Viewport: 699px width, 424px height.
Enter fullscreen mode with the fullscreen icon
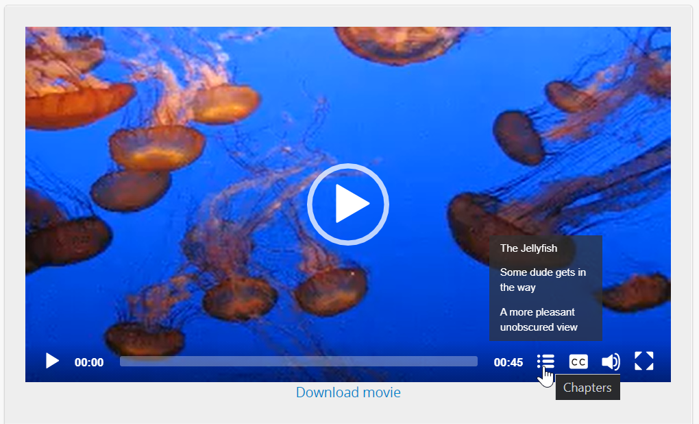coord(643,361)
